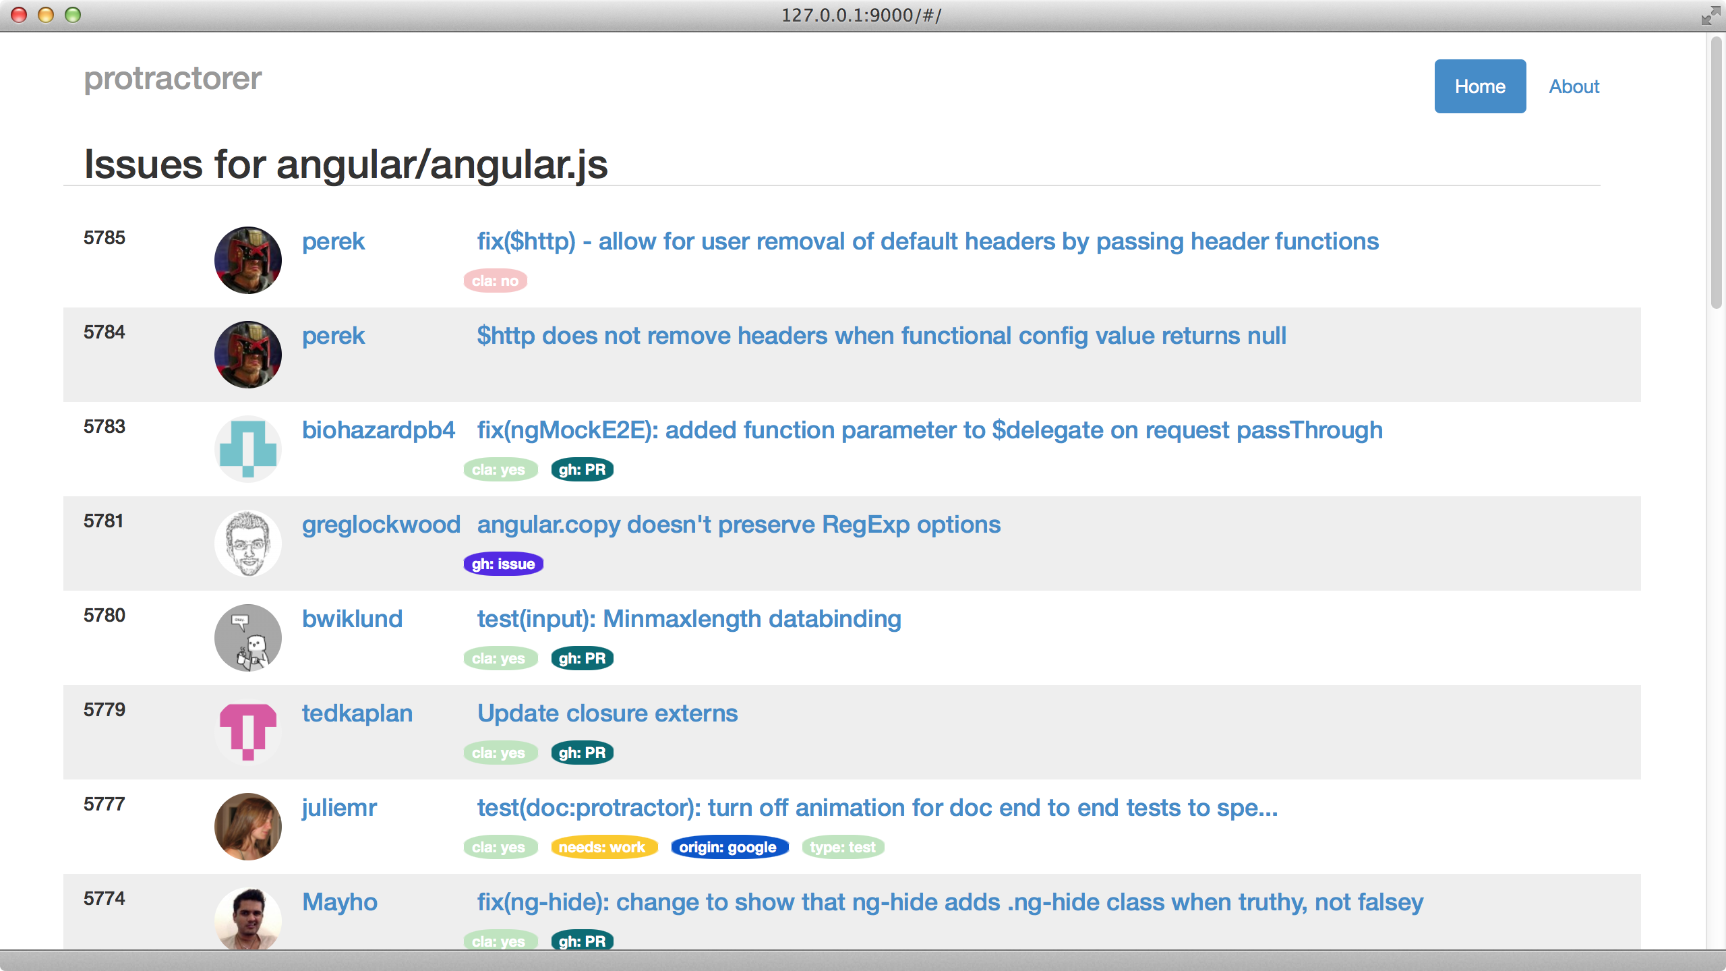Click the greglockwood avatar icon
The height and width of the screenshot is (971, 1726).
click(x=247, y=542)
